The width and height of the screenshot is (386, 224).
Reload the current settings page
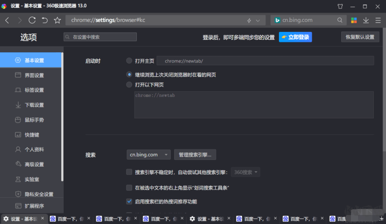pyautogui.click(x=32, y=20)
